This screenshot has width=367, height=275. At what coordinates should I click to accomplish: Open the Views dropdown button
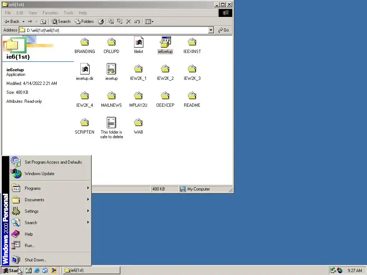pyautogui.click(x=149, y=21)
